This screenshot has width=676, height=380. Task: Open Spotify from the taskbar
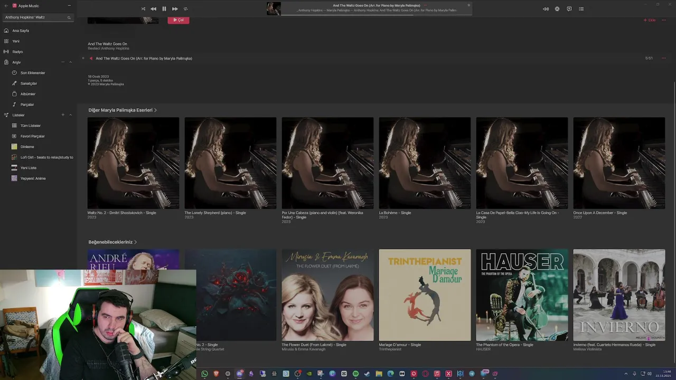pyautogui.click(x=355, y=374)
